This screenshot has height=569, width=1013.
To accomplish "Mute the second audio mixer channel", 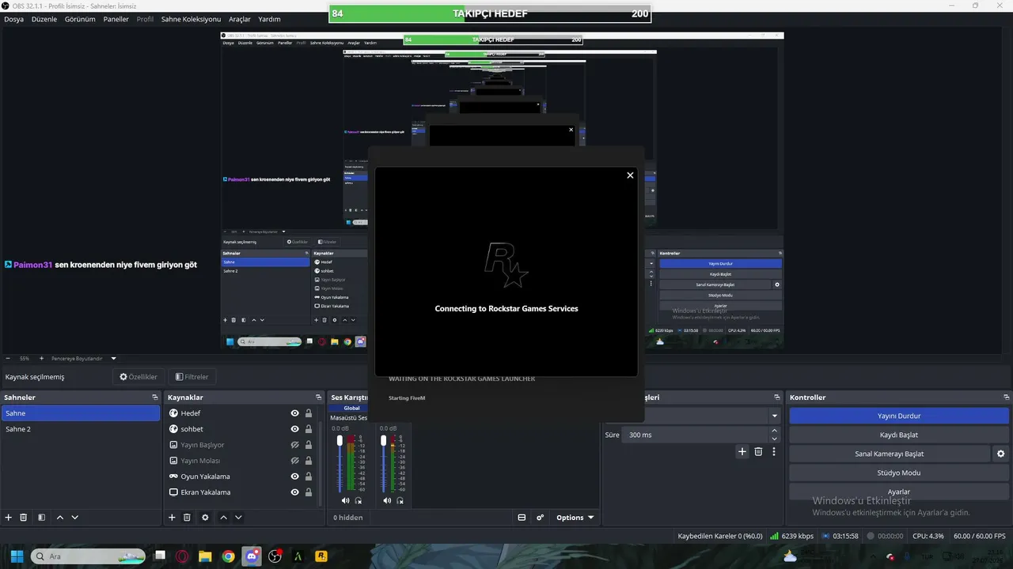I will coord(387,500).
